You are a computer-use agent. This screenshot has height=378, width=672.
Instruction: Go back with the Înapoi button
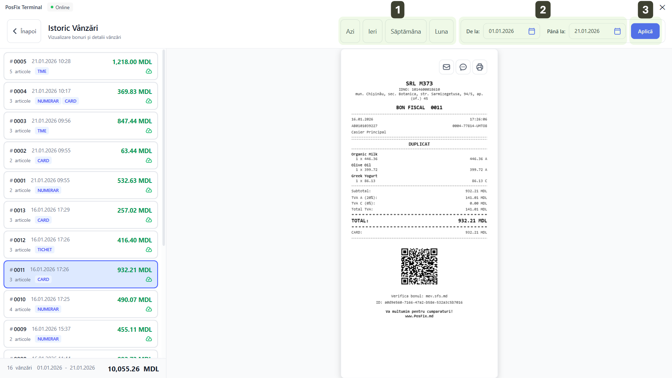(24, 31)
